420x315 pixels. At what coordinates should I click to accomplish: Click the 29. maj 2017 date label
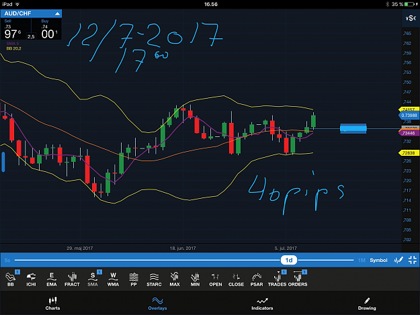click(x=80, y=249)
